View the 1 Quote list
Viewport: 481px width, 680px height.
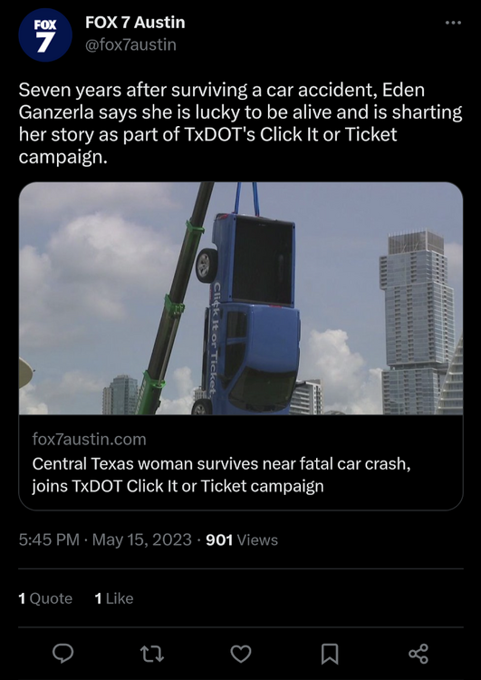pos(45,598)
